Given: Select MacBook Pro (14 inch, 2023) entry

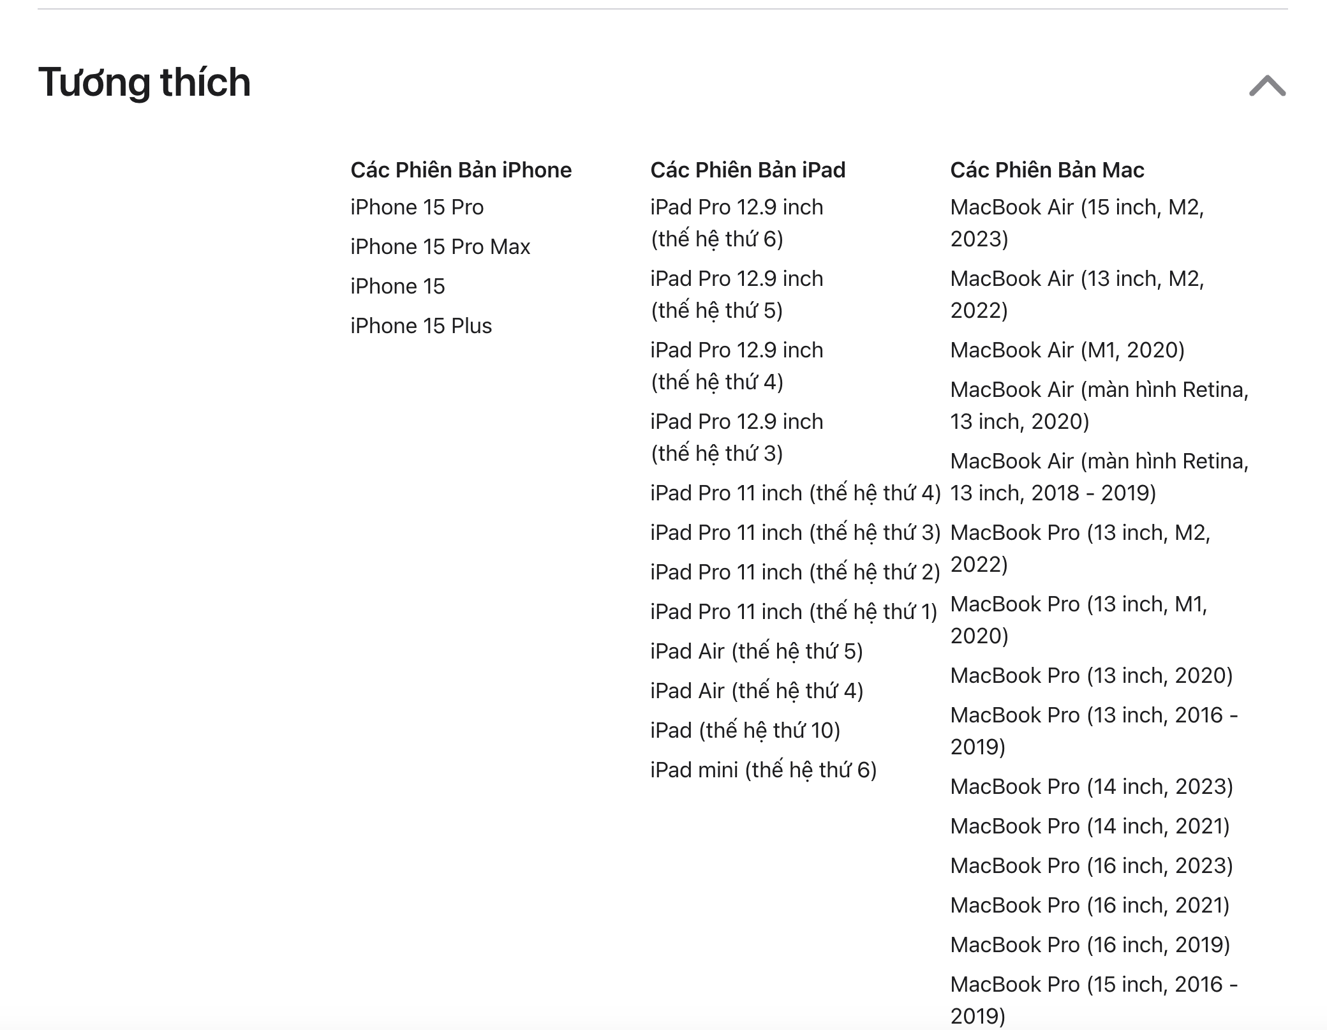Looking at the screenshot, I should 1091,787.
